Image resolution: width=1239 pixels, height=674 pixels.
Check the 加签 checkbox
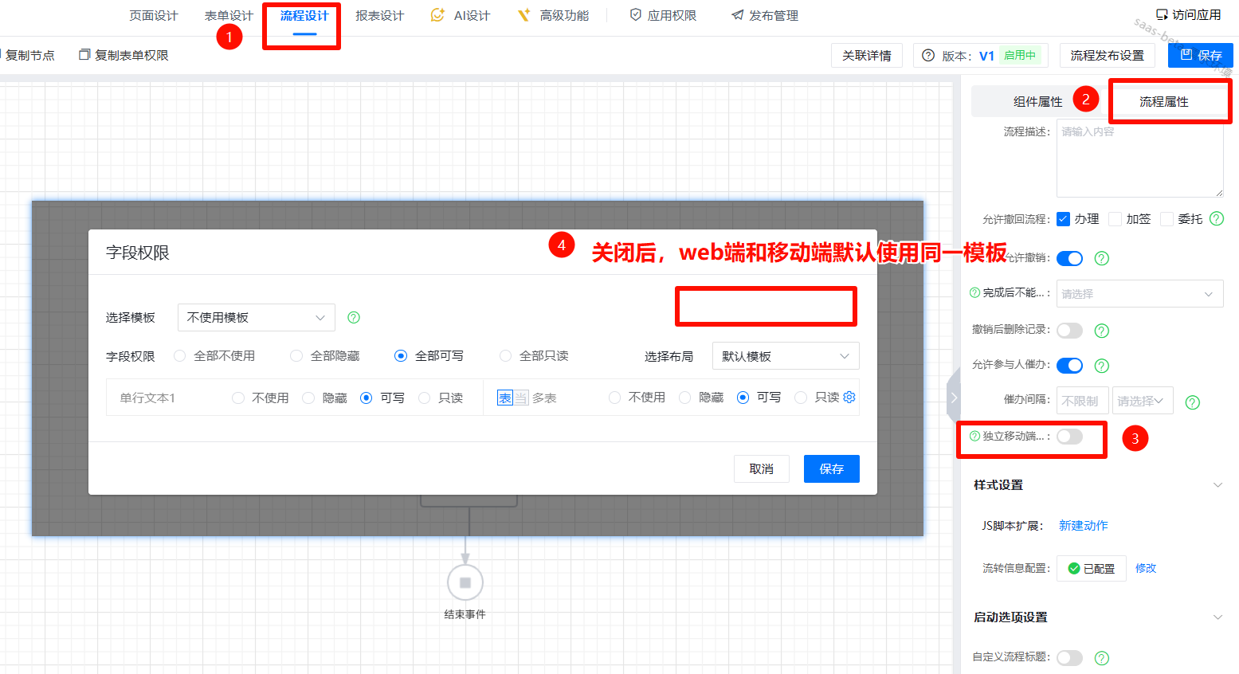point(1115,219)
